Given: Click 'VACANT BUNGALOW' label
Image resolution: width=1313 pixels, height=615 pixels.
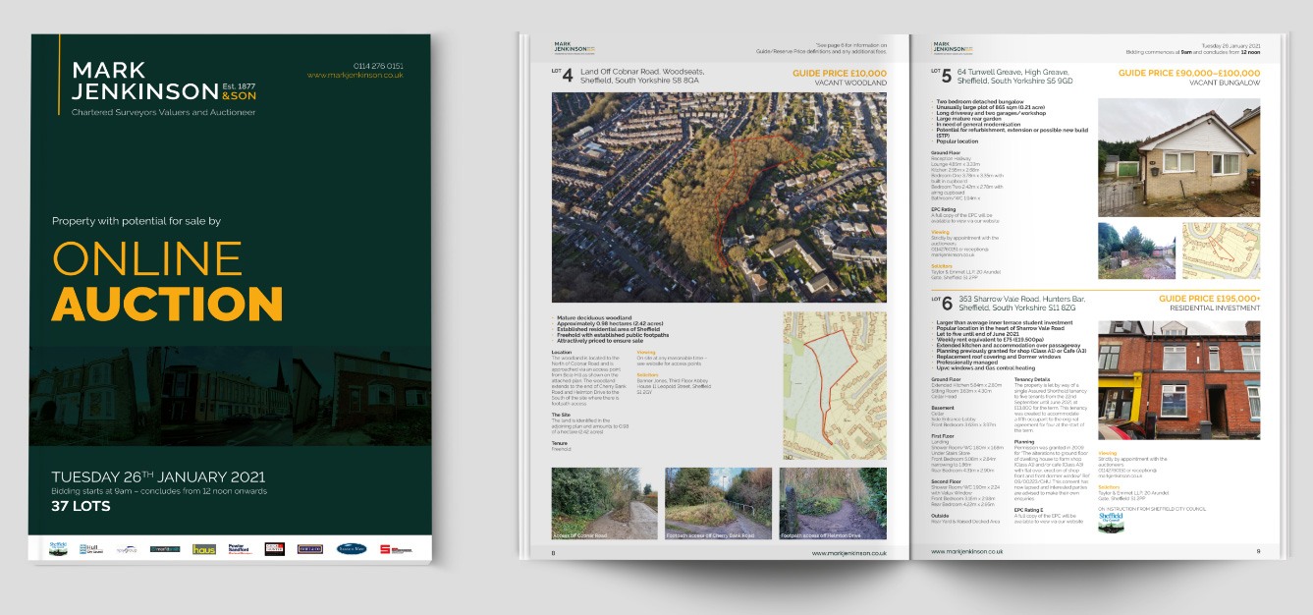Looking at the screenshot, I should [1225, 84].
